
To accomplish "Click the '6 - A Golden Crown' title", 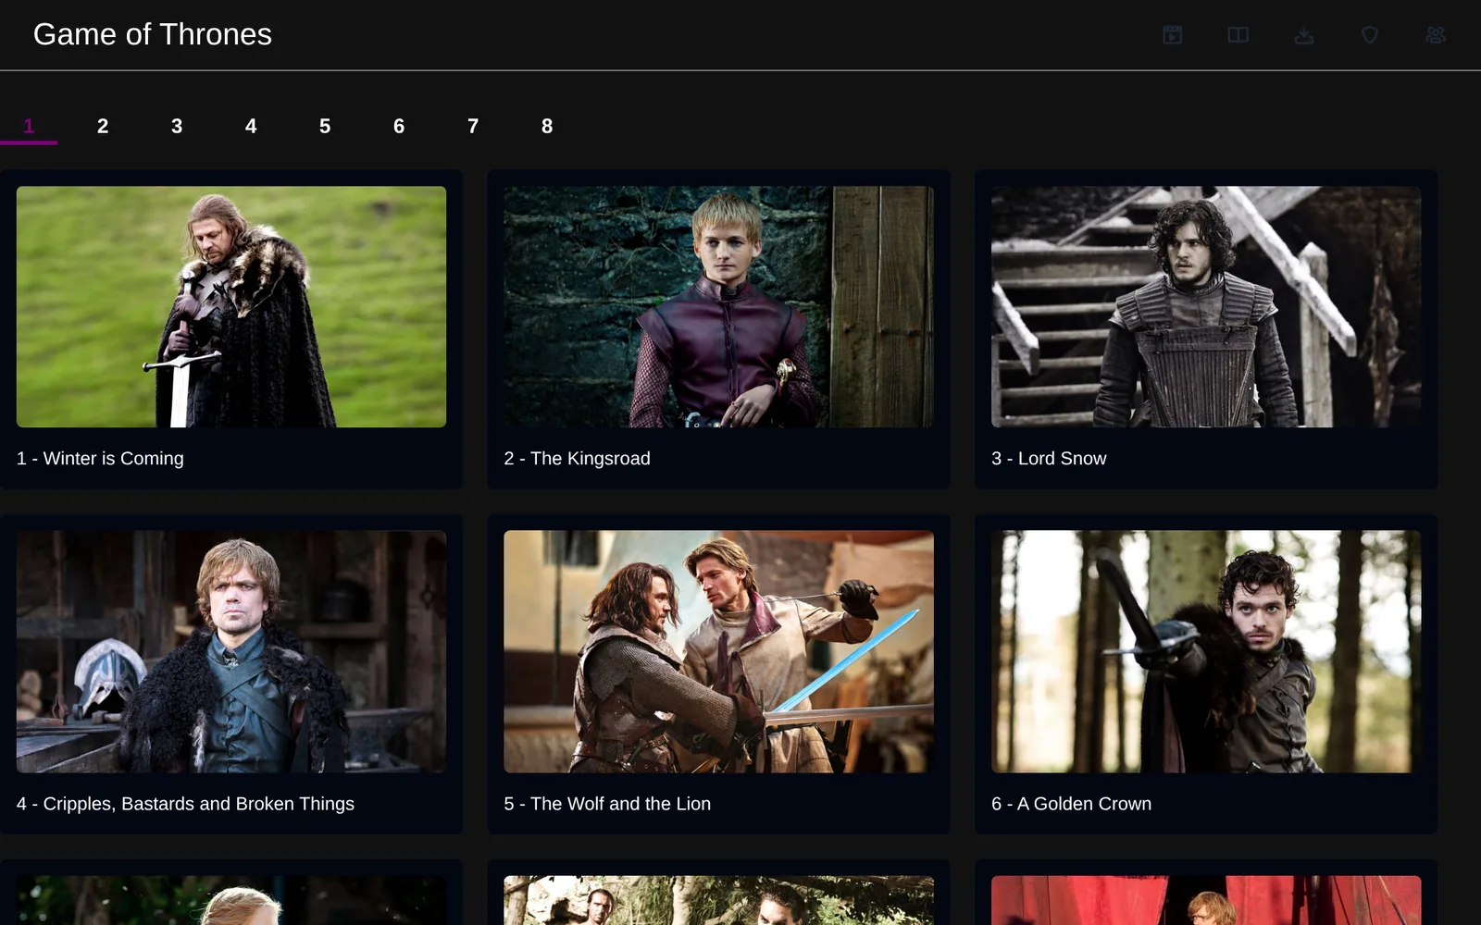I will (x=1071, y=804).
